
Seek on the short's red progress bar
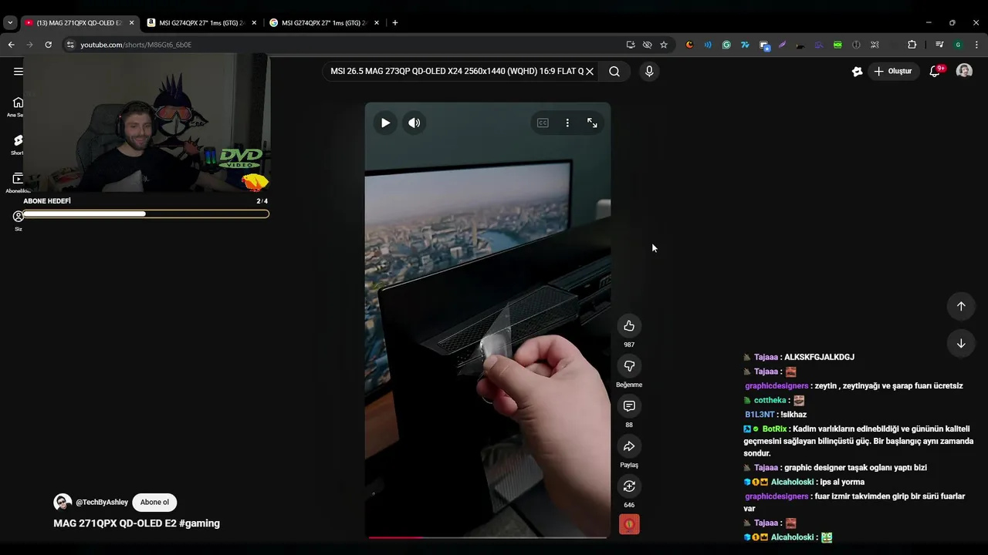(488, 536)
